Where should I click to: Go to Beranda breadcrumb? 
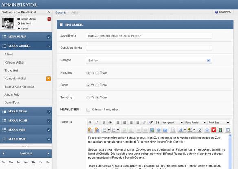[61, 13]
